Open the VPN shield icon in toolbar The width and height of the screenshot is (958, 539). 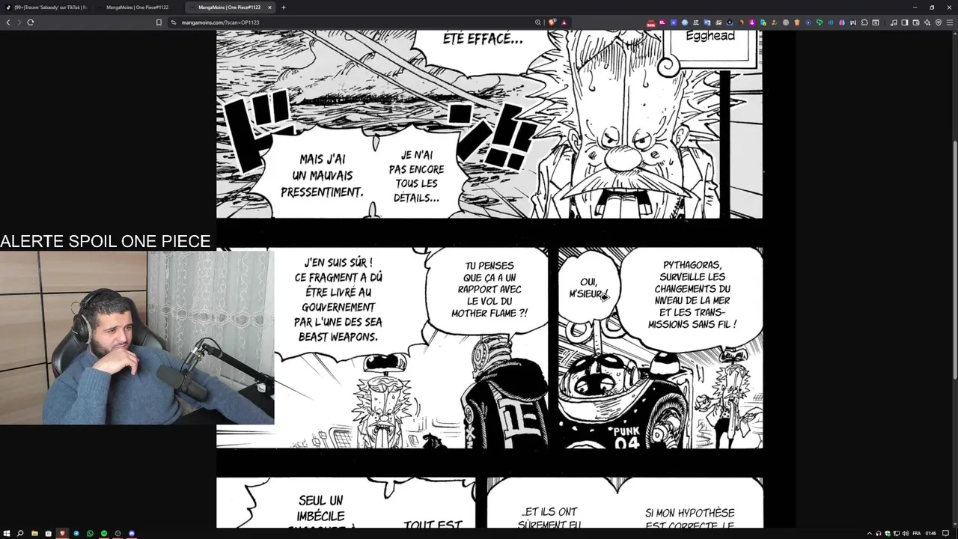pyautogui.click(x=939, y=22)
